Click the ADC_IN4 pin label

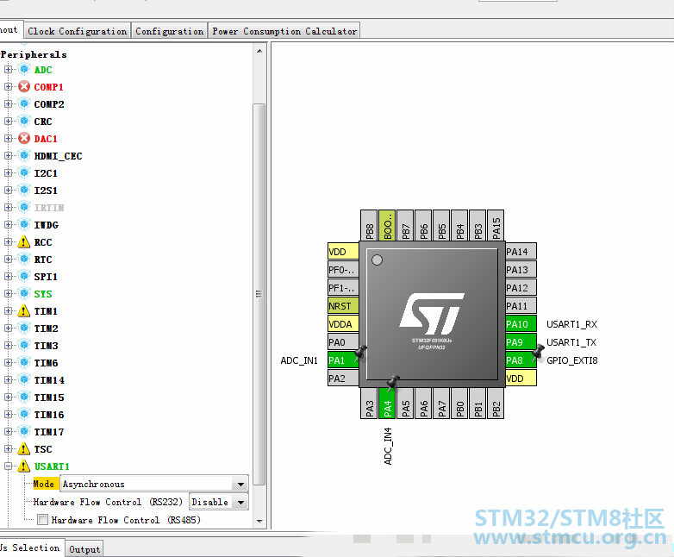tap(388, 446)
